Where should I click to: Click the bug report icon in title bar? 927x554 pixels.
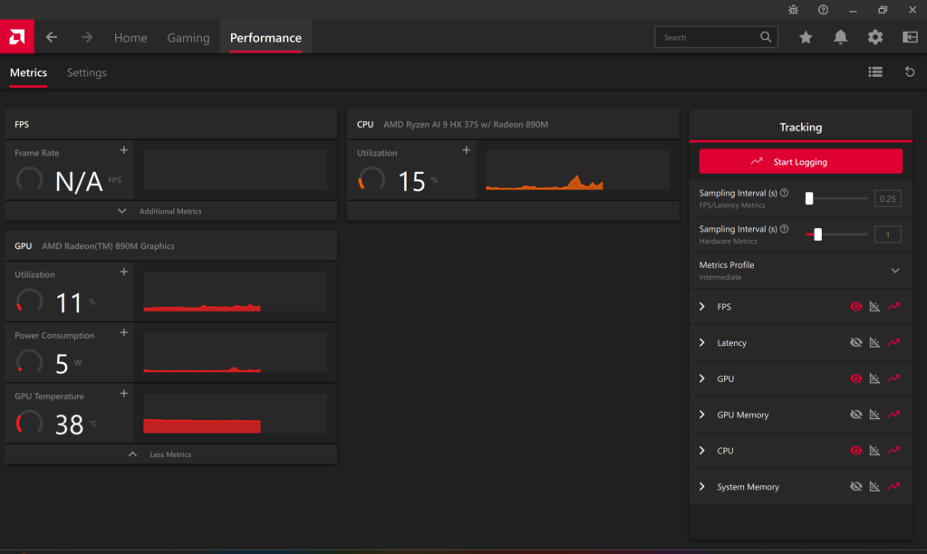pos(794,10)
